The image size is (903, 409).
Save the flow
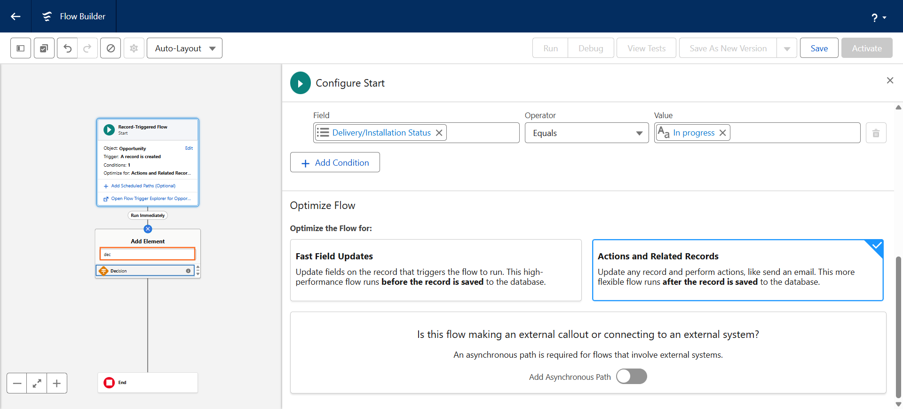[819, 48]
